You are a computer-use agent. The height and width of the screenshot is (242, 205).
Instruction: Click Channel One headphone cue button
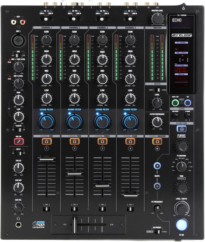click(x=46, y=141)
